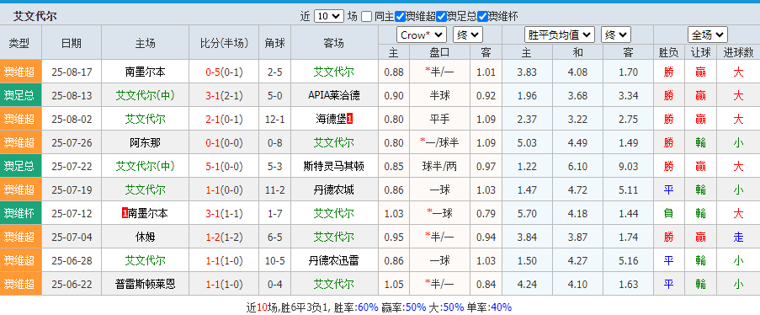Click 普雷斯顿莱恩 home team
The width and height of the screenshot is (760, 315).
[145, 284]
